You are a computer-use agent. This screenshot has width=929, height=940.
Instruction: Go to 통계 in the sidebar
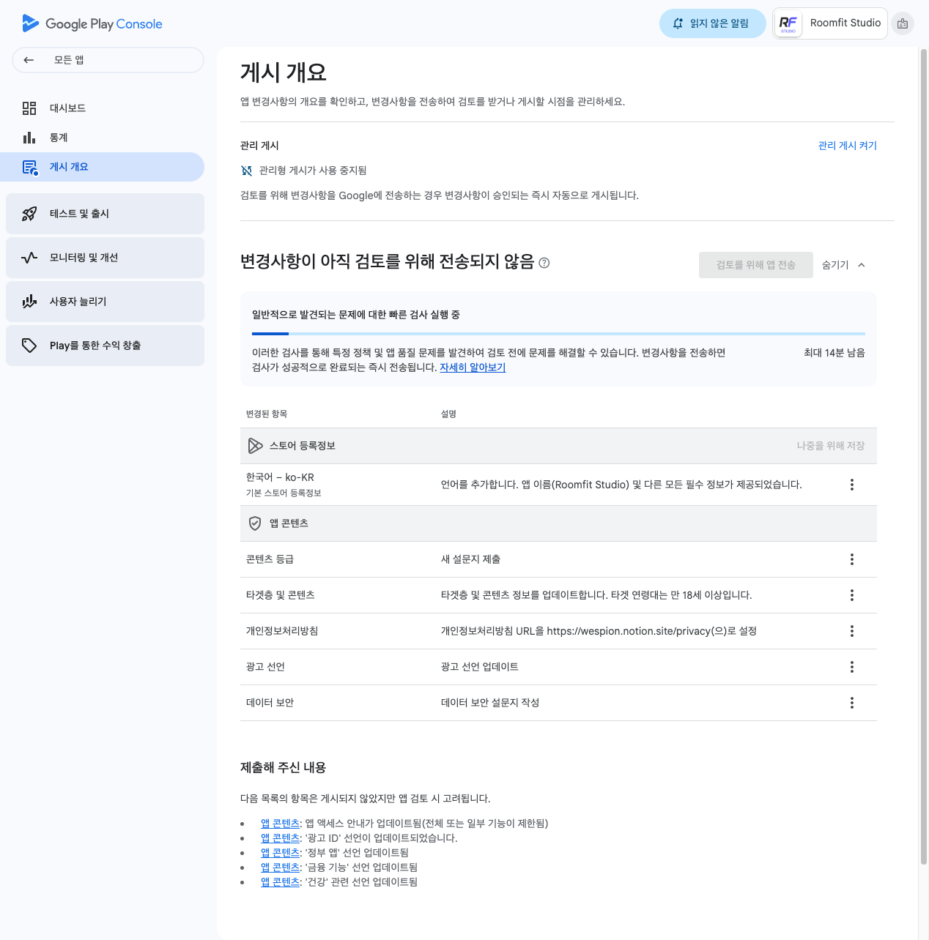click(x=59, y=138)
